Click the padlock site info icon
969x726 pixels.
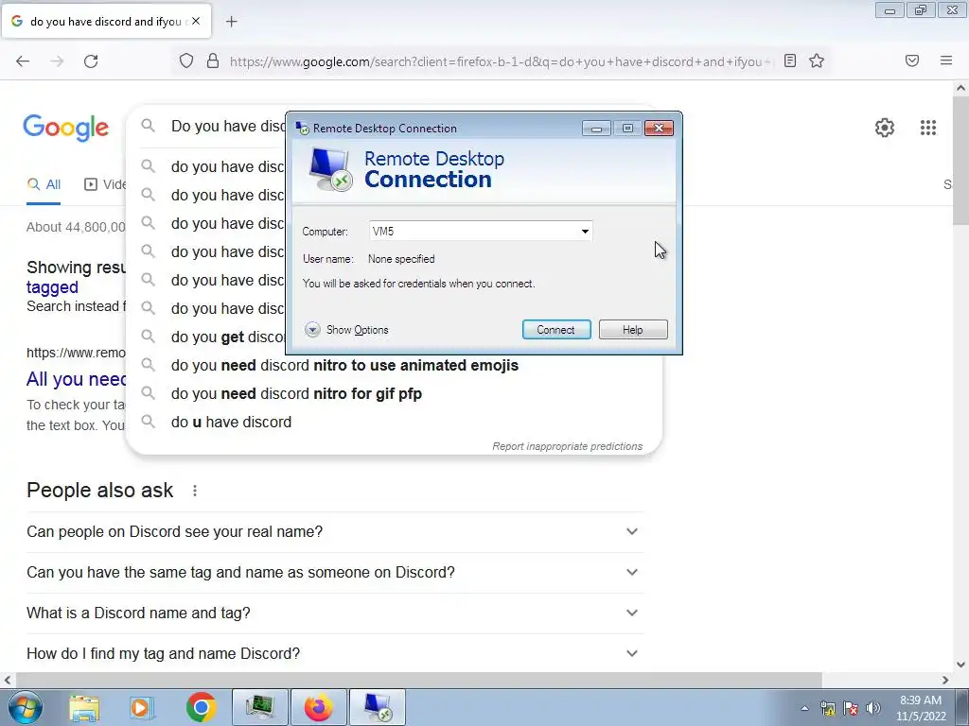coord(213,60)
